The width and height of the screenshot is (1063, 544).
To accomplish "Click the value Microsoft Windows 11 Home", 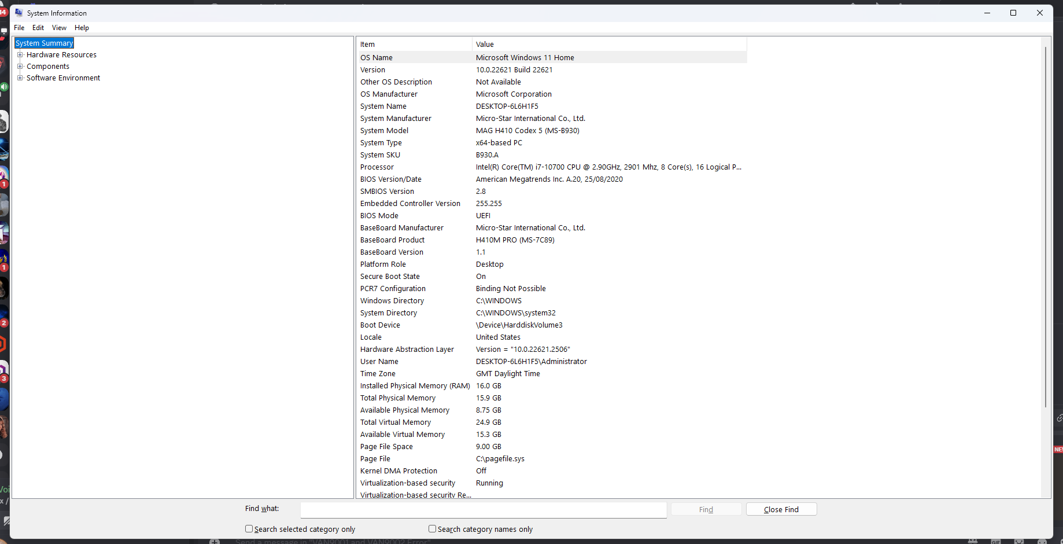I will (x=525, y=58).
